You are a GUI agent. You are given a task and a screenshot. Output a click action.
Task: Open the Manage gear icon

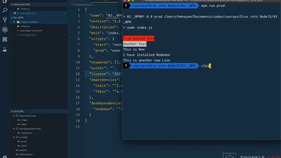click(5, 157)
